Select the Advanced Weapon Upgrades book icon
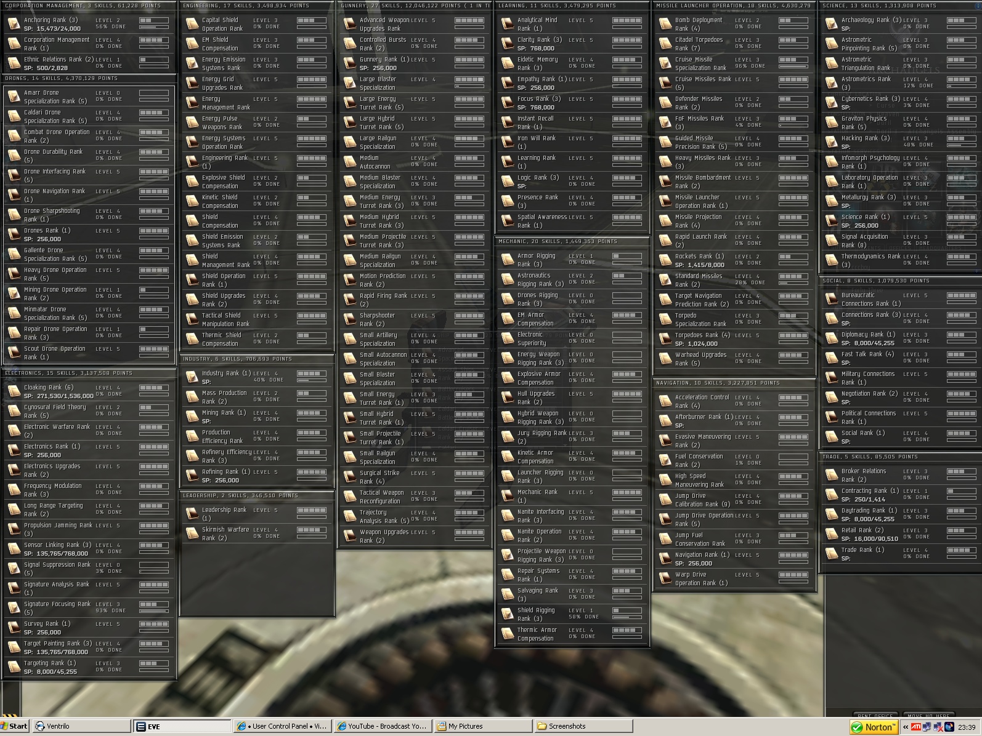 pyautogui.click(x=350, y=24)
